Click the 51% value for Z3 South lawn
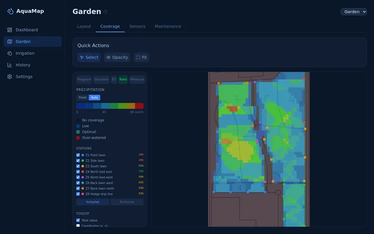Image resolution: width=374 pixels, height=234 pixels. coord(141,166)
